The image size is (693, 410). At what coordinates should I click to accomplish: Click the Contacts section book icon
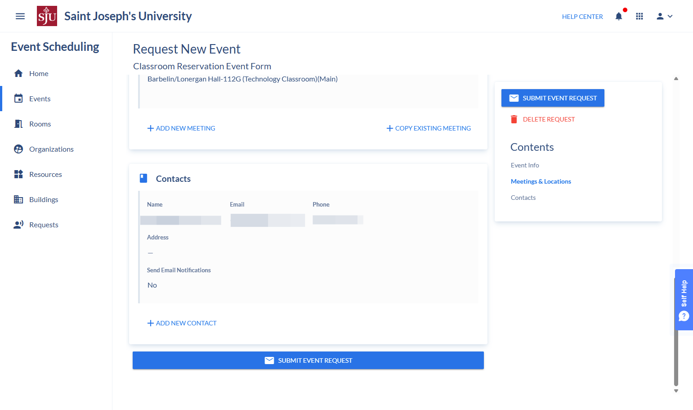(143, 178)
